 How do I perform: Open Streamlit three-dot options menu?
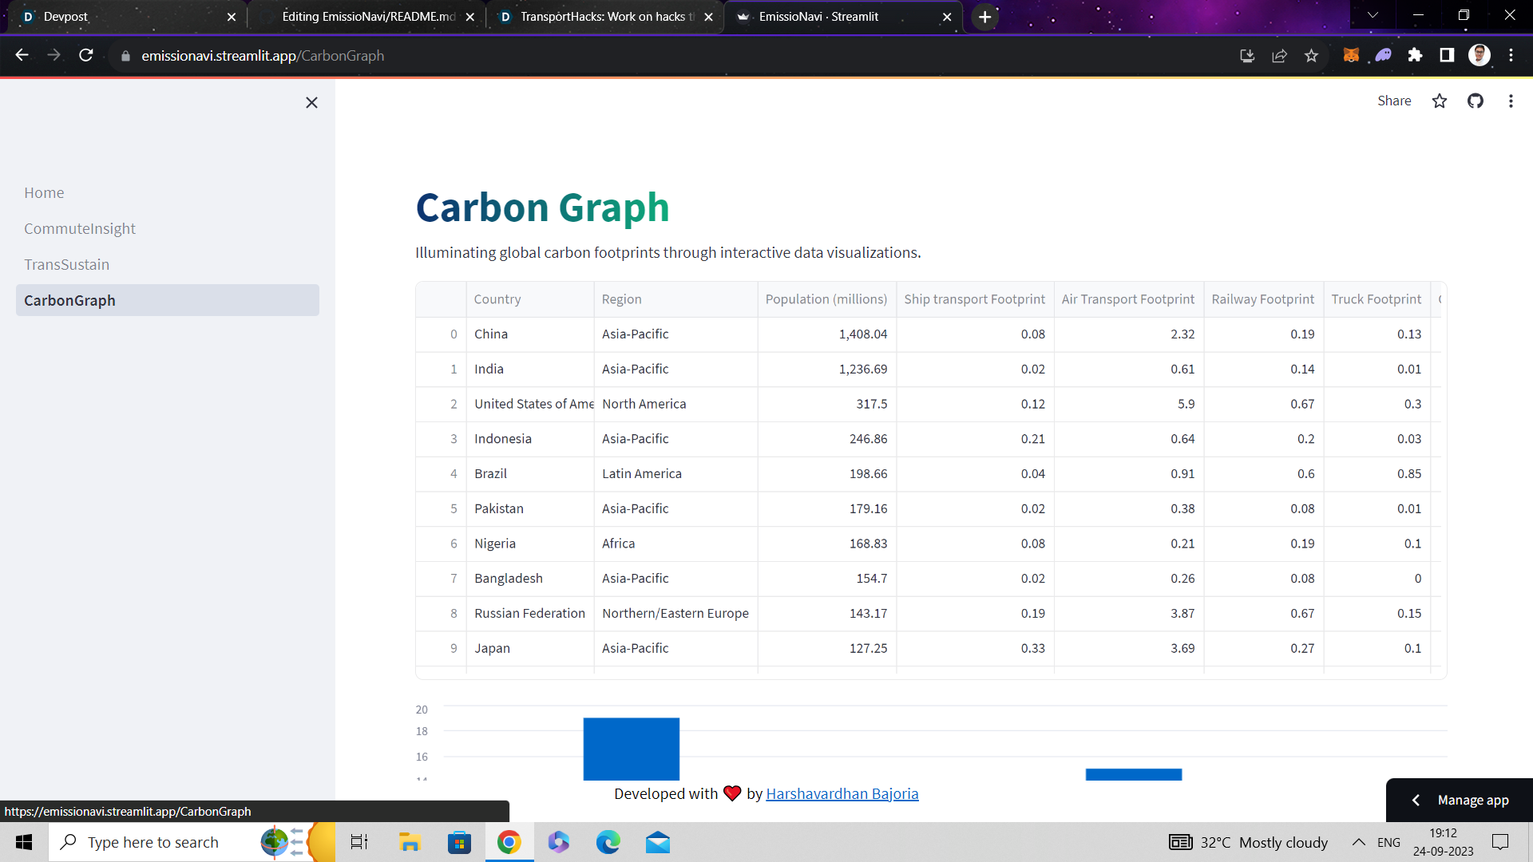point(1510,101)
